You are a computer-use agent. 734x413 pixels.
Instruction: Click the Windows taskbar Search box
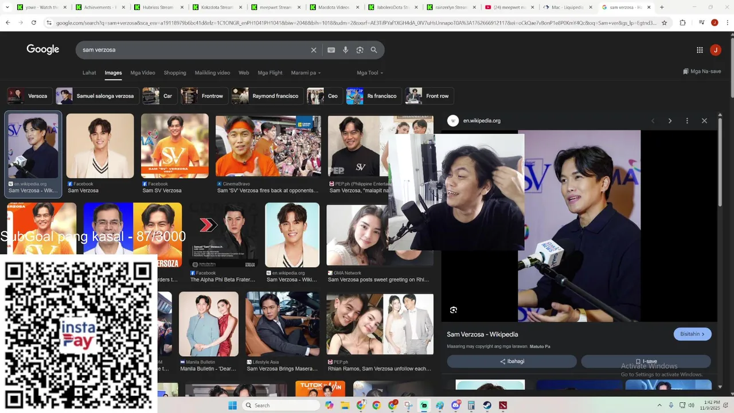point(281,405)
